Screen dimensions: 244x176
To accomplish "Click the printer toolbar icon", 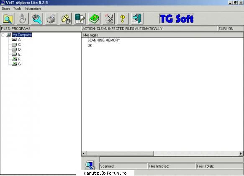I will click(51, 19).
